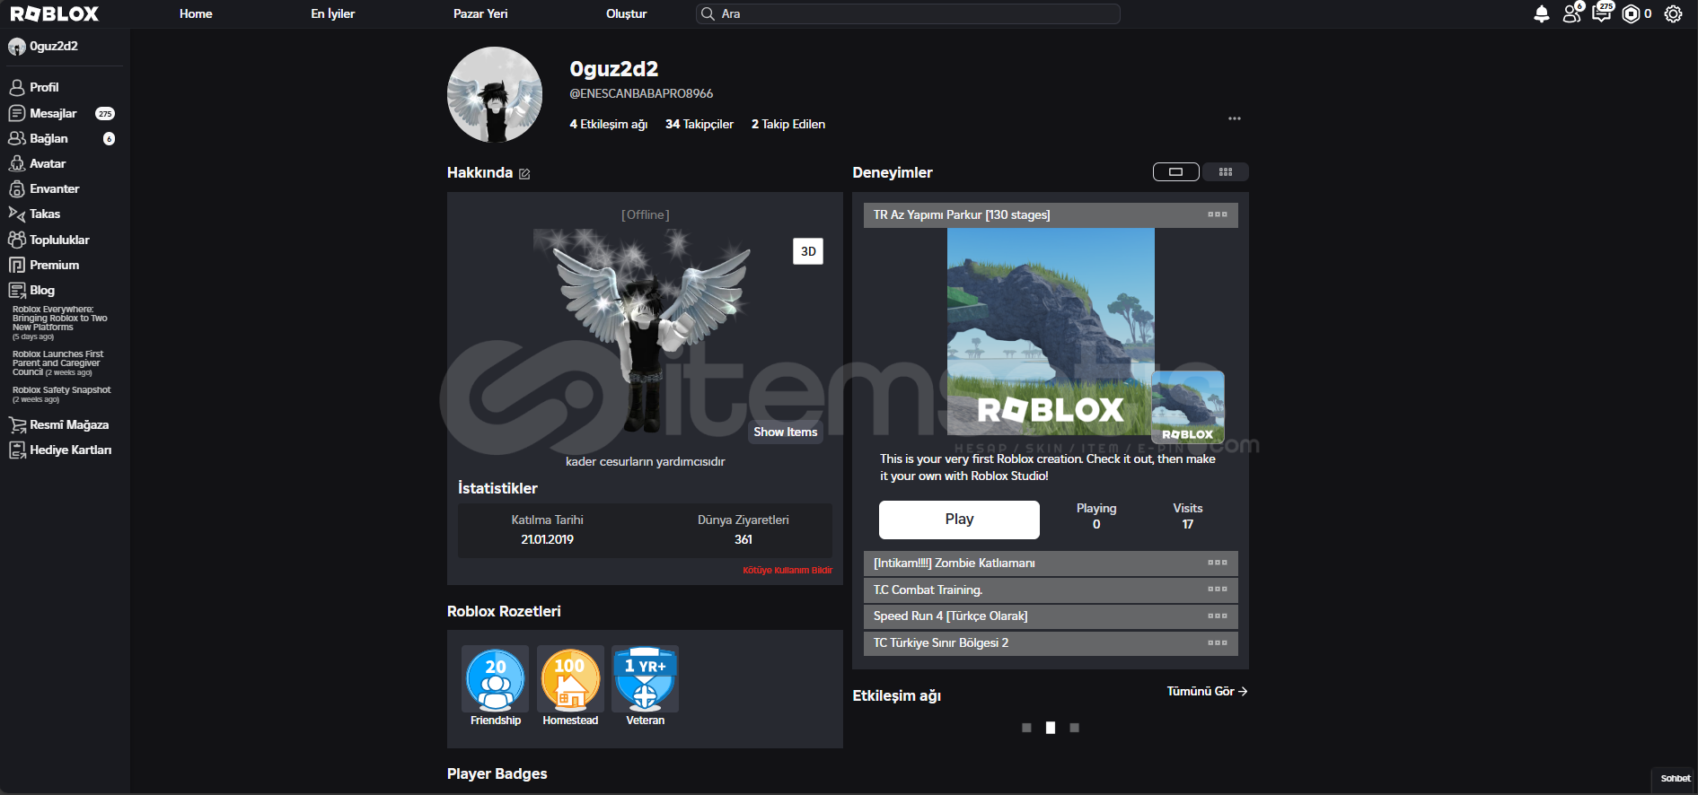This screenshot has width=1698, height=795.
Task: Open the Home tab in the top navigation
Action: point(196,13)
